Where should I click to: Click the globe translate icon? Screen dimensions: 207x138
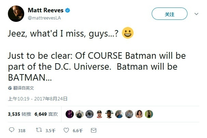coord(10,88)
